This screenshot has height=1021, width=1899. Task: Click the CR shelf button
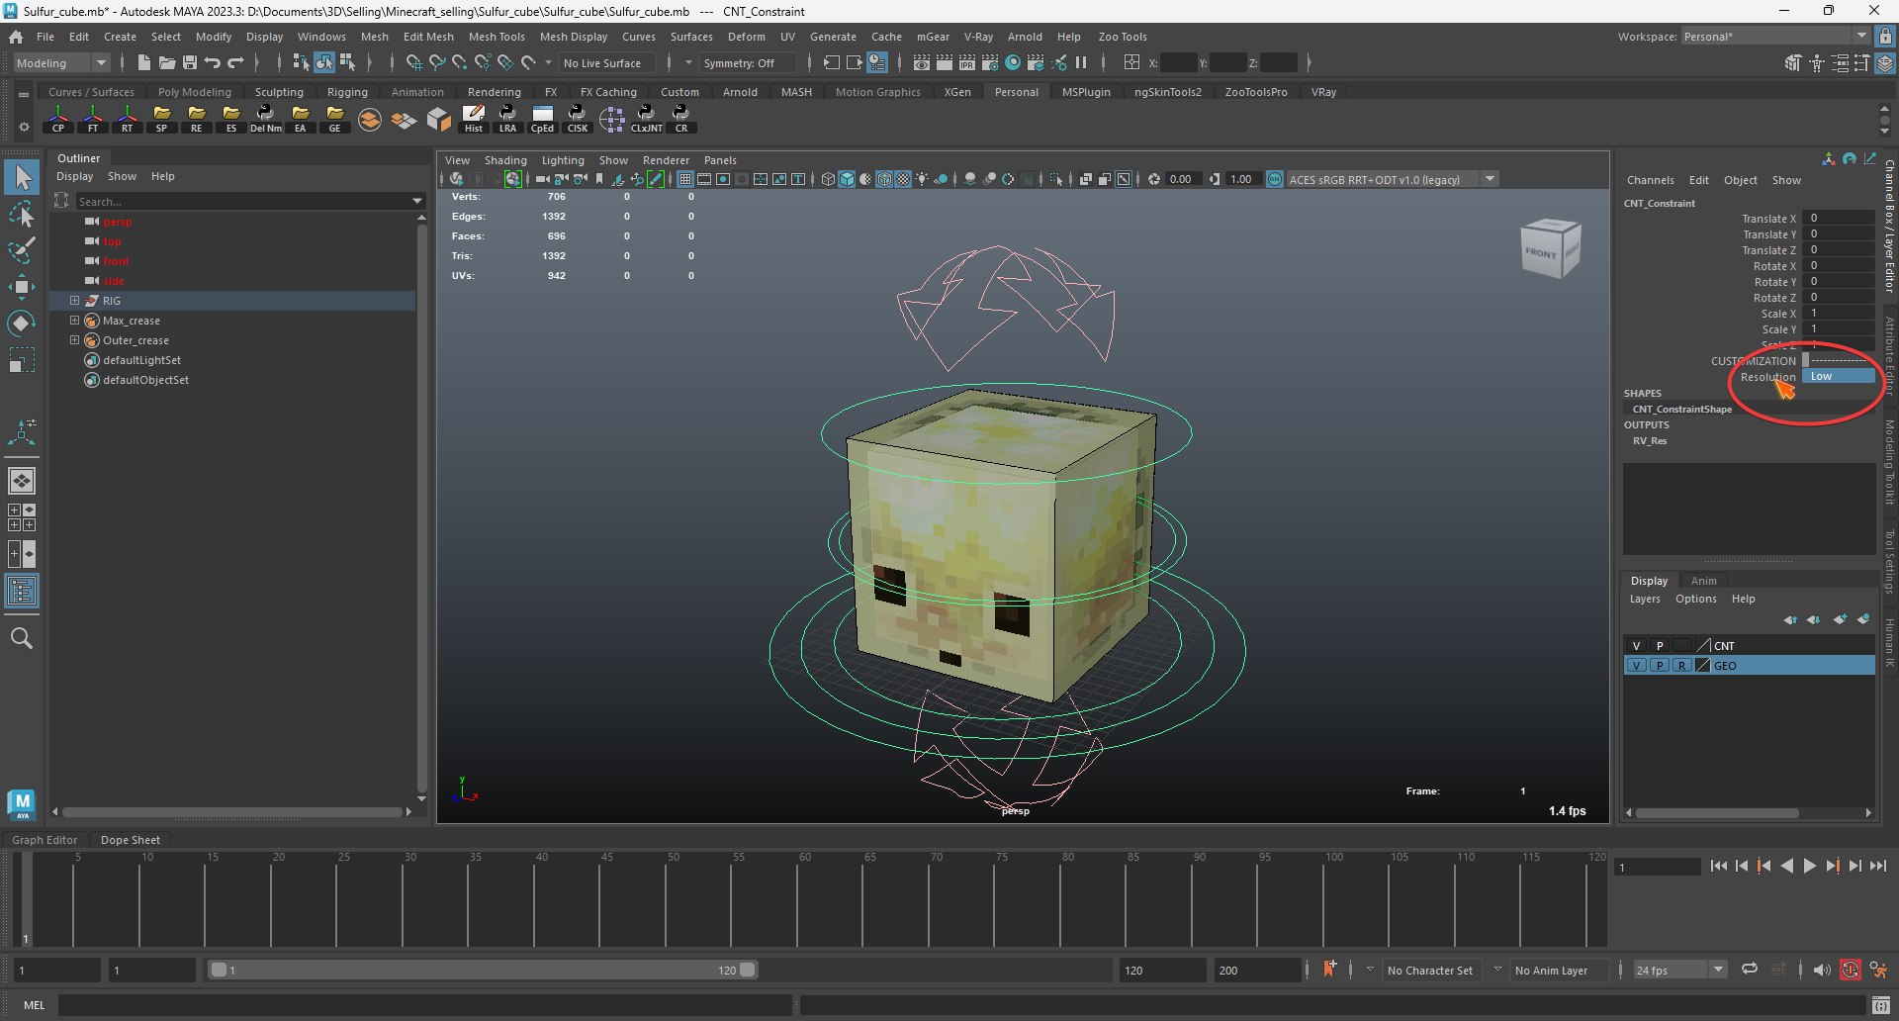tap(681, 120)
